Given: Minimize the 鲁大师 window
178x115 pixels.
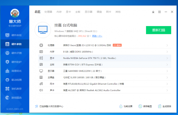Looking at the screenshot, I should point(166,12).
